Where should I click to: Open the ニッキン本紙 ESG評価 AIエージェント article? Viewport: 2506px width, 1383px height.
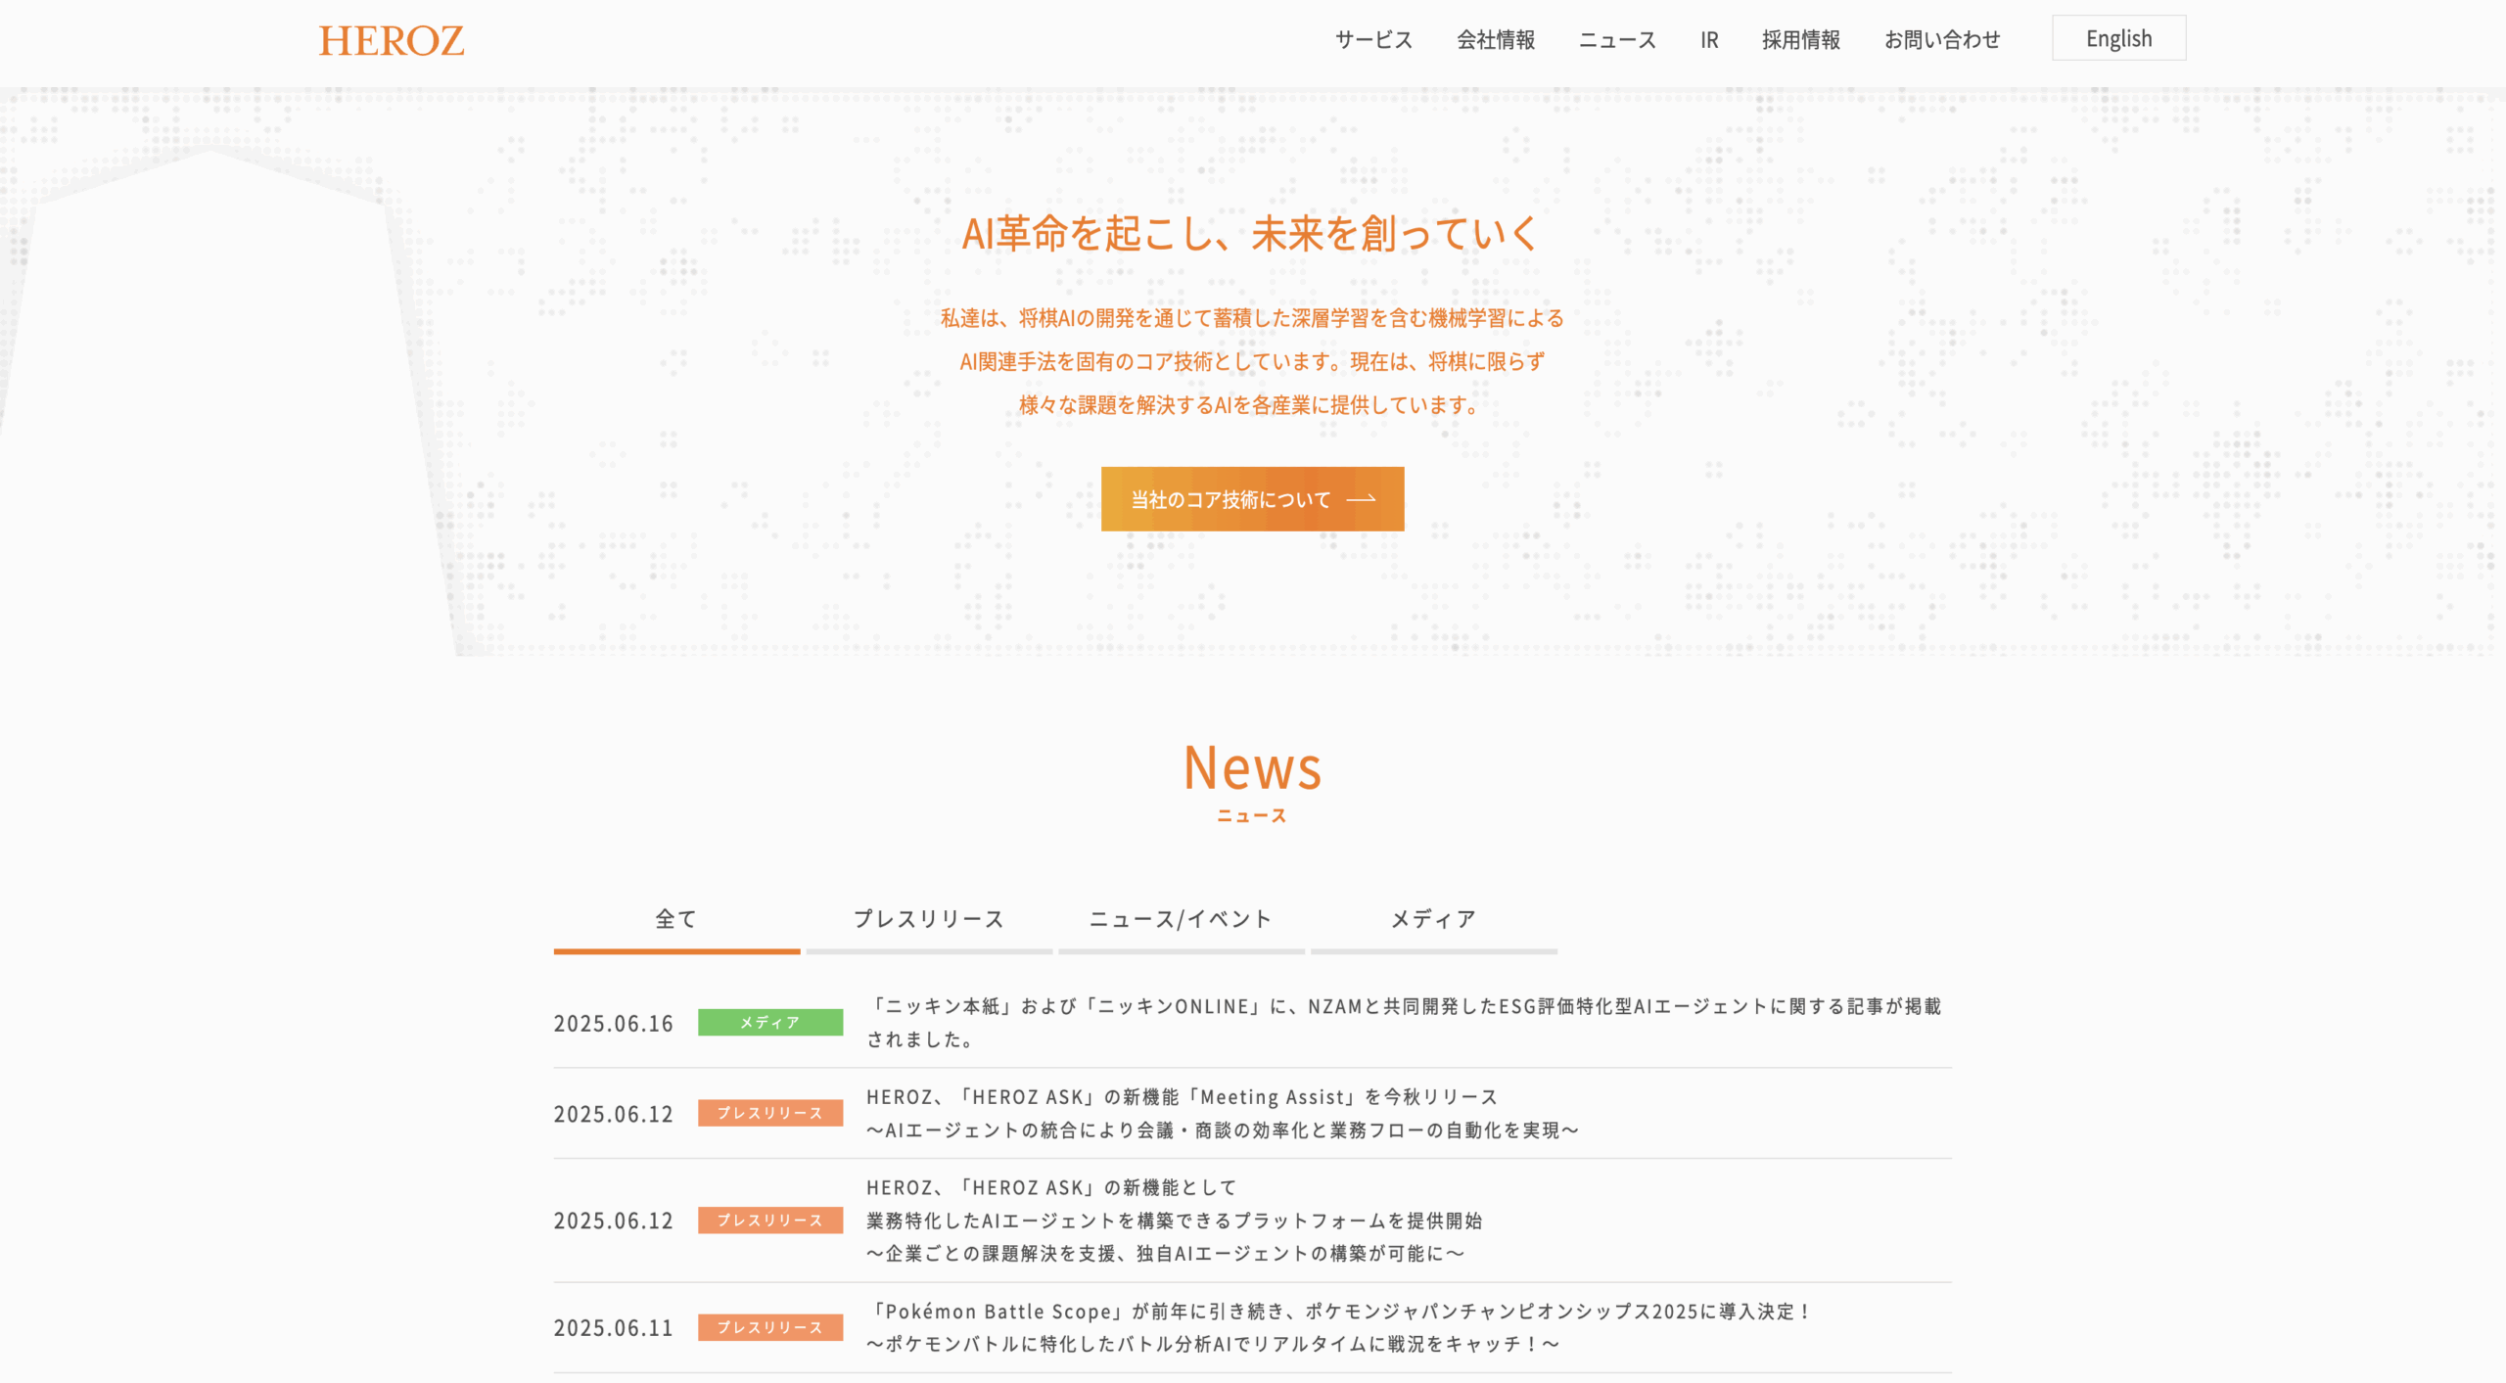pyautogui.click(x=1404, y=1023)
